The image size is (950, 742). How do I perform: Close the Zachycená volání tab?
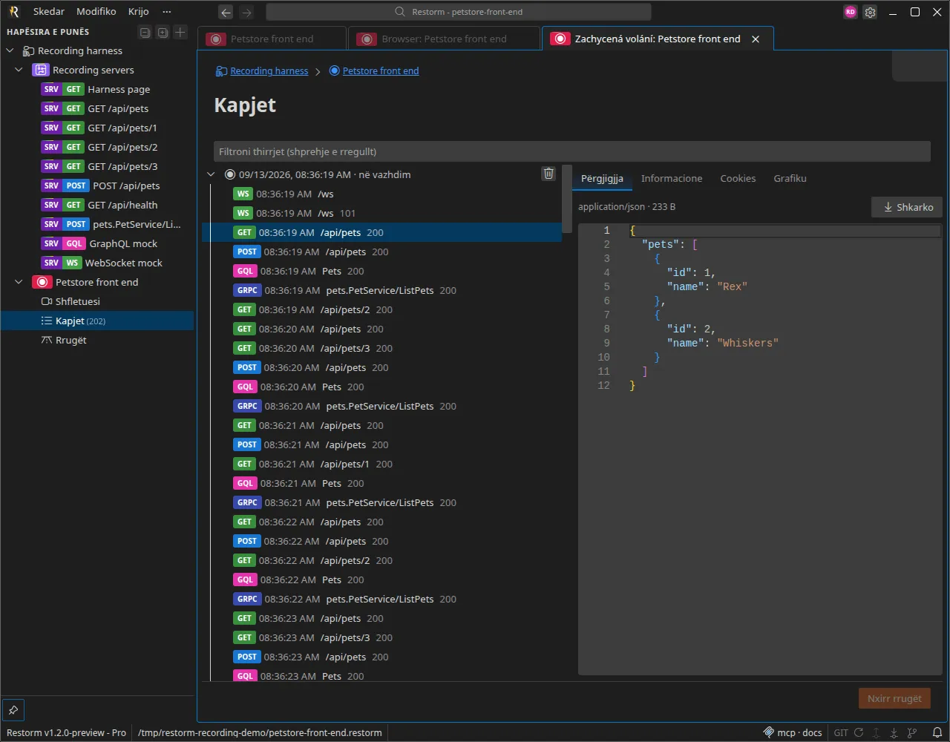pyautogui.click(x=756, y=39)
